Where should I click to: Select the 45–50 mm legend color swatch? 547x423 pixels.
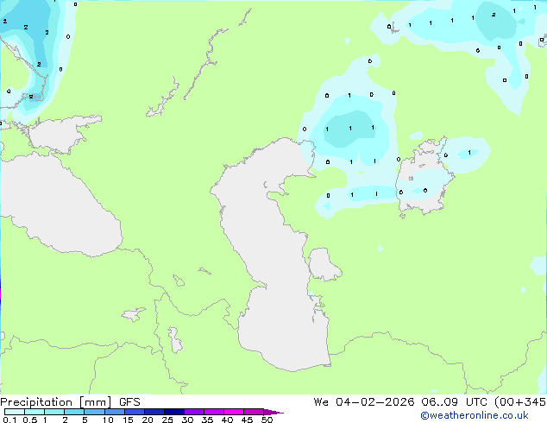coord(254,412)
